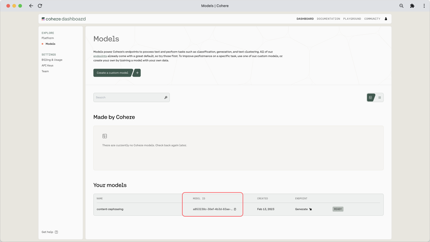Click the CREATED column header
Viewport: 430px width, 242px height.
click(263, 198)
